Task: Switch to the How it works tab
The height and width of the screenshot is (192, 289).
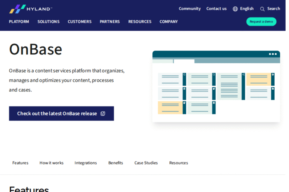Action: point(51,163)
